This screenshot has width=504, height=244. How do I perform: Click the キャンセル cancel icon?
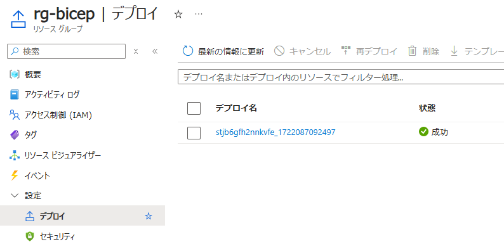279,51
